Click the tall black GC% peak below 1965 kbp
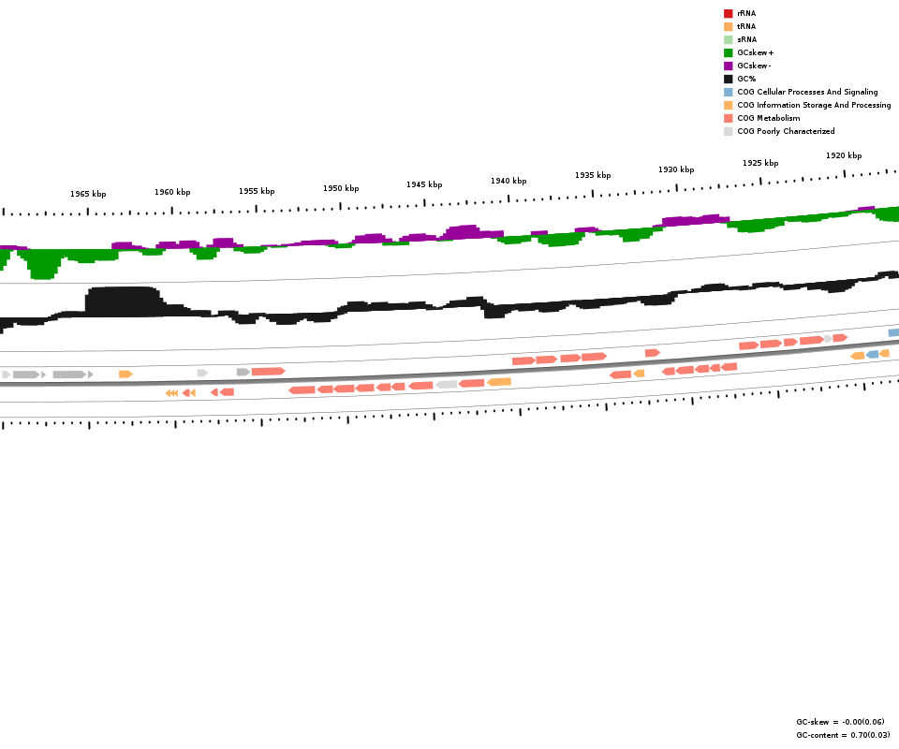899x749 pixels. click(123, 301)
